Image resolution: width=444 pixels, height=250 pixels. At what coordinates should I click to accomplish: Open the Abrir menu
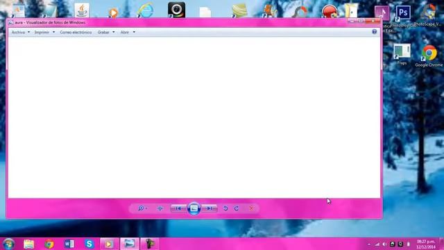coord(125,33)
